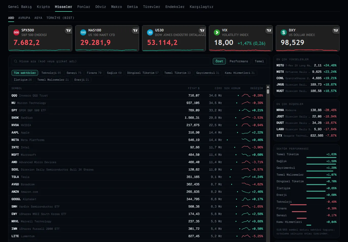
Task: Open the Döviz tab
Action: point(101,7)
